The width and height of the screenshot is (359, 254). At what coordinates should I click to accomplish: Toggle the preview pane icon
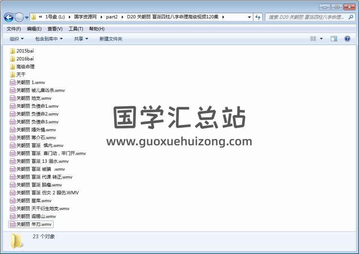[334, 39]
